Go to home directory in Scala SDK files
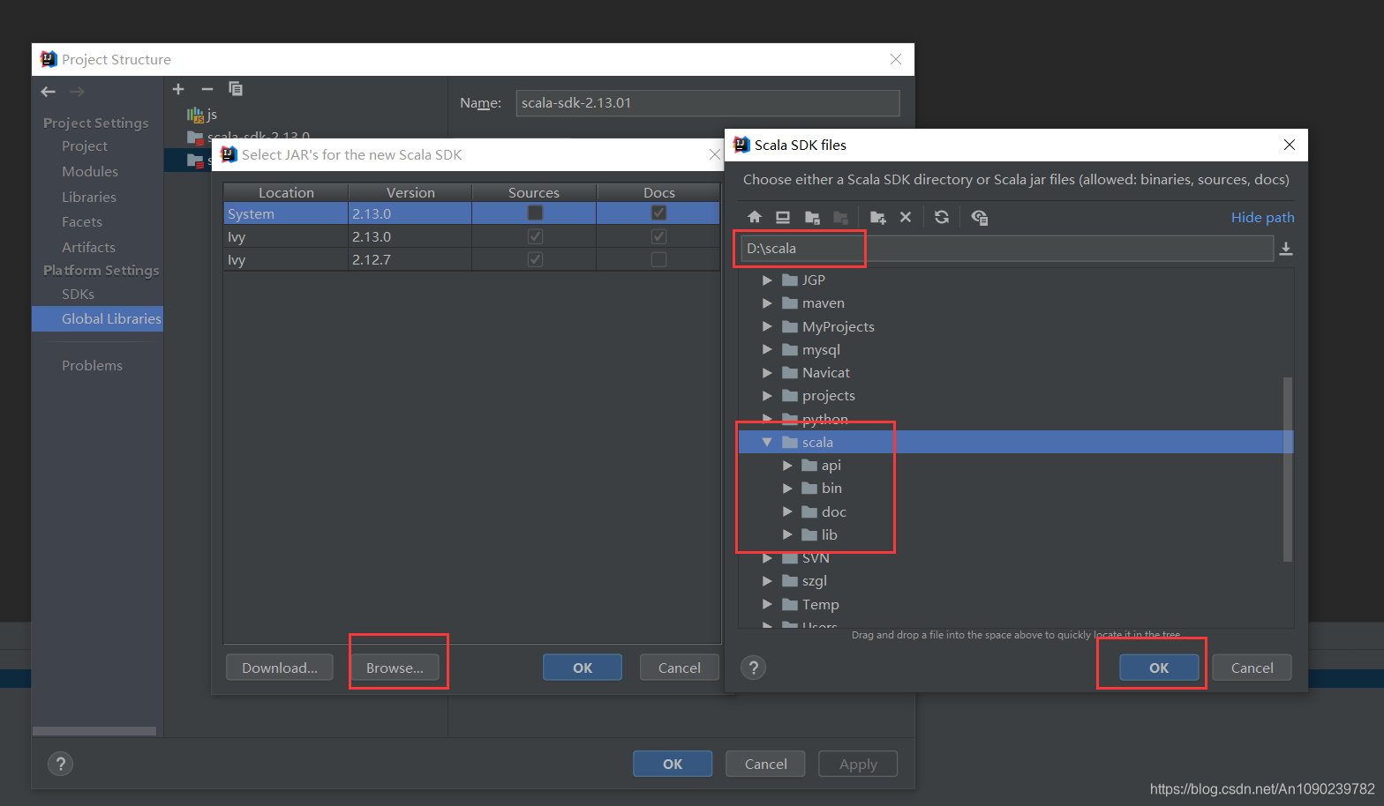1384x806 pixels. pyautogui.click(x=754, y=217)
